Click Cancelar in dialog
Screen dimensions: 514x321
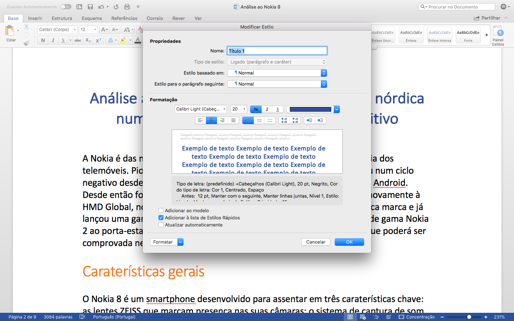click(x=316, y=242)
